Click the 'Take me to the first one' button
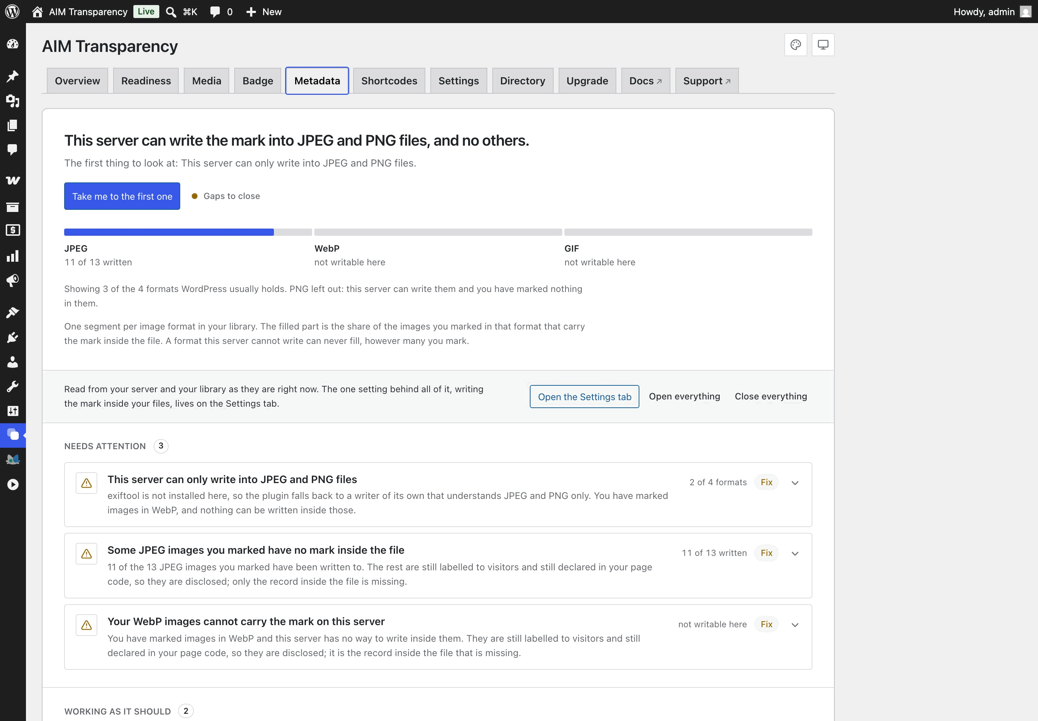 coord(122,196)
